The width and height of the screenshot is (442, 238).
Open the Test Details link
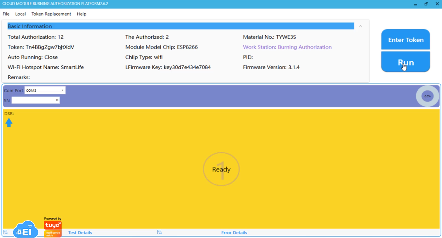(x=80, y=233)
